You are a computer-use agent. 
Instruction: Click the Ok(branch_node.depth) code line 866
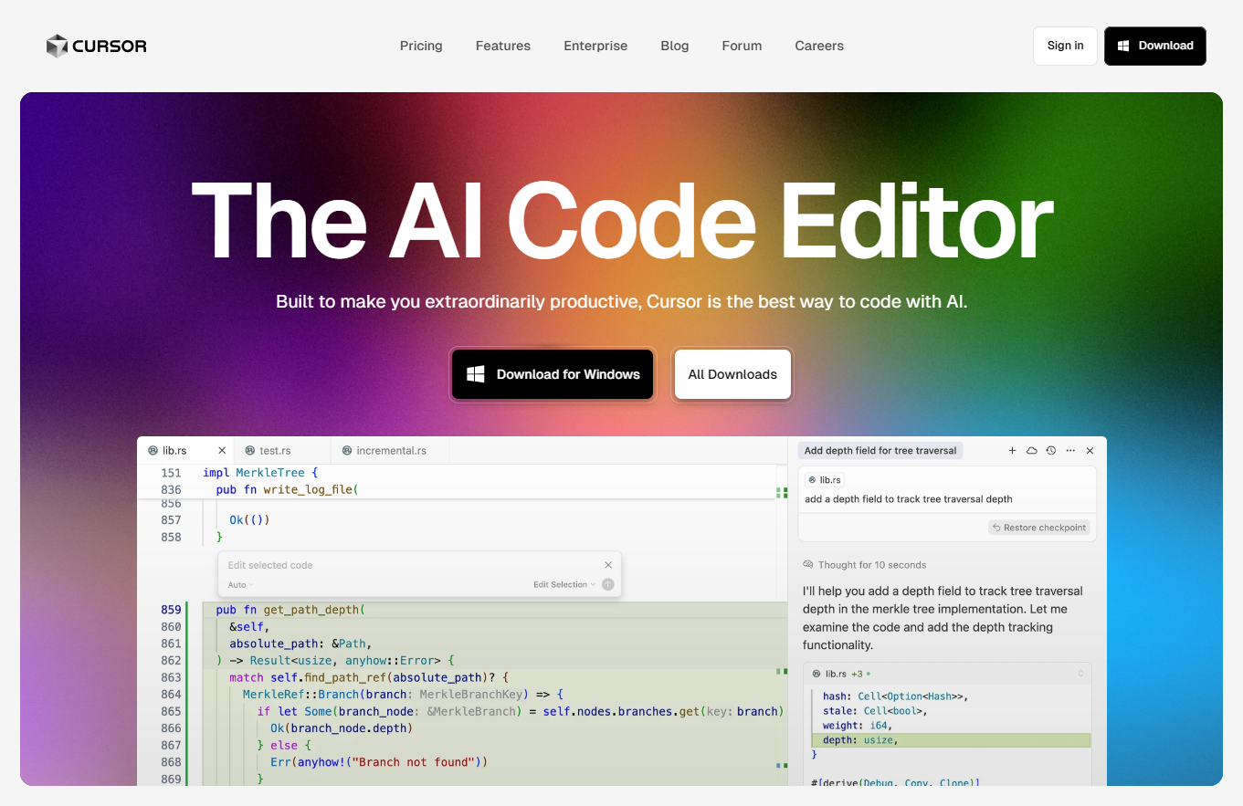pyautogui.click(x=342, y=728)
